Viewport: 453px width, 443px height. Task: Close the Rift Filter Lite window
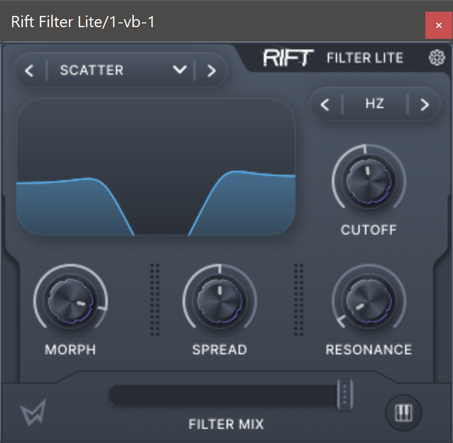point(439,26)
